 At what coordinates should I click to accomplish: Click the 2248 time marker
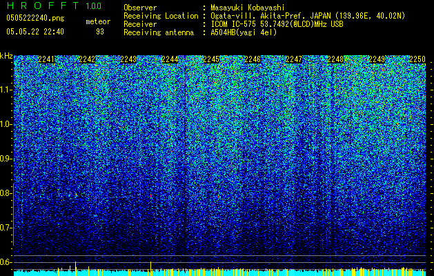point(335,59)
